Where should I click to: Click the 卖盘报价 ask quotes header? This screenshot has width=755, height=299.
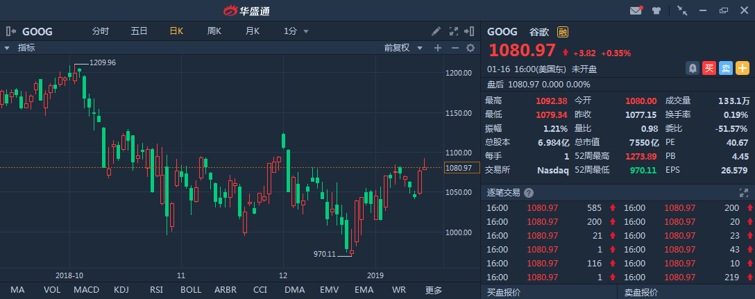pos(641,292)
